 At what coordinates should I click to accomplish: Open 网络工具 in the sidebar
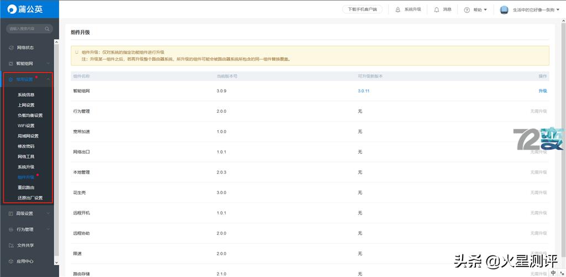click(x=26, y=156)
